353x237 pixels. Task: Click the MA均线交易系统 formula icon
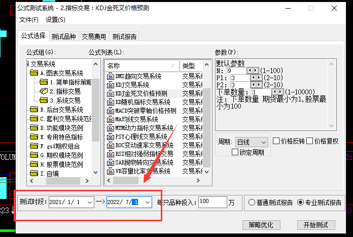pyautogui.click(x=111, y=119)
